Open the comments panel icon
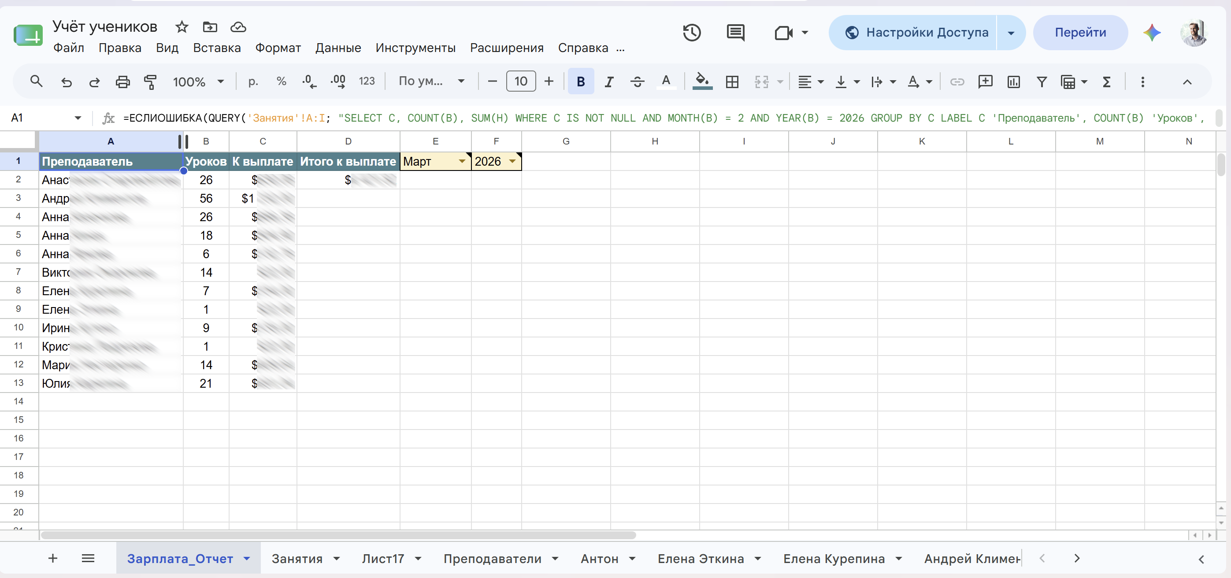The image size is (1231, 578). (735, 33)
